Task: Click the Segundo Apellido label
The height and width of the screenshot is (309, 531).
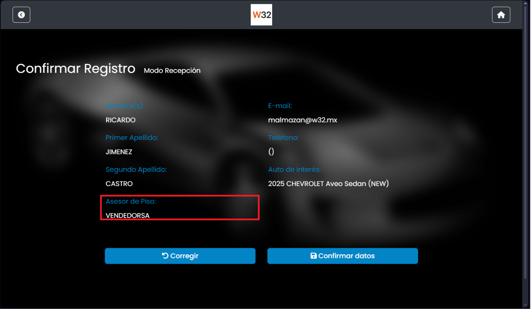Action: click(x=136, y=170)
